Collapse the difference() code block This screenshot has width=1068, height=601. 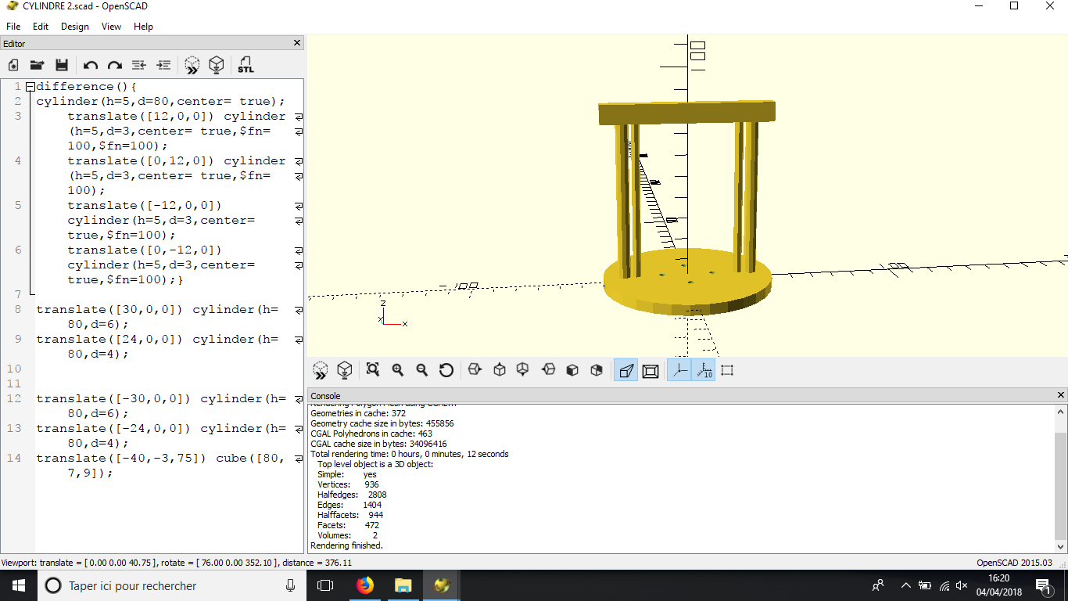(30, 87)
